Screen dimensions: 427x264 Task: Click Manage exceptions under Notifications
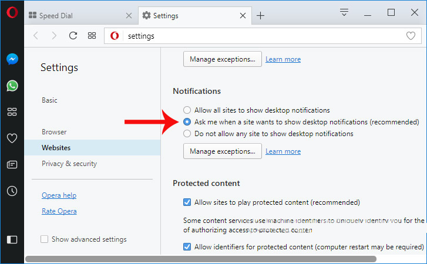point(222,151)
